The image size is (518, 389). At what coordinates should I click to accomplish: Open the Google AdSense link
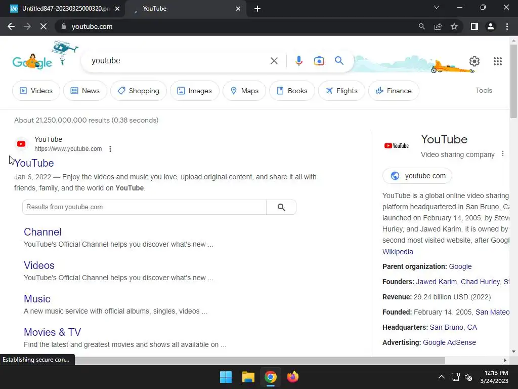(x=449, y=343)
